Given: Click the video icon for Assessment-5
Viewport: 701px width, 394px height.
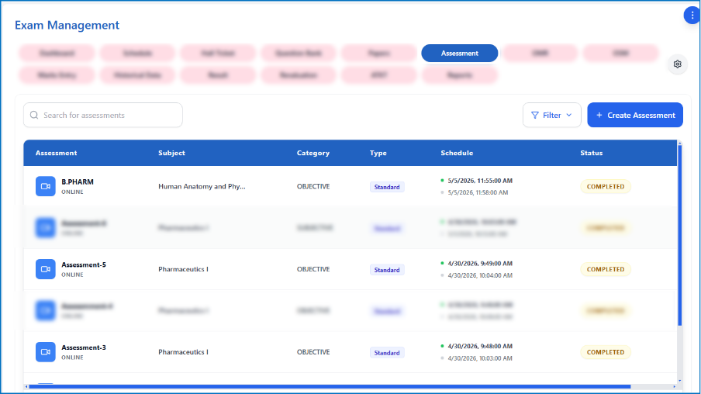Looking at the screenshot, I should [46, 269].
